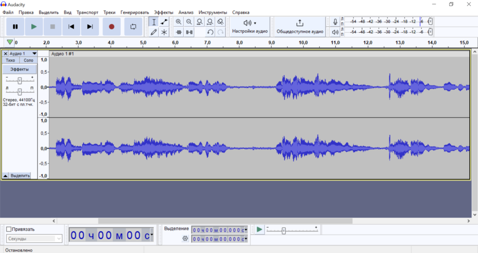Select the Draw (pencil) tool
The height and width of the screenshot is (253, 478).
(154, 32)
